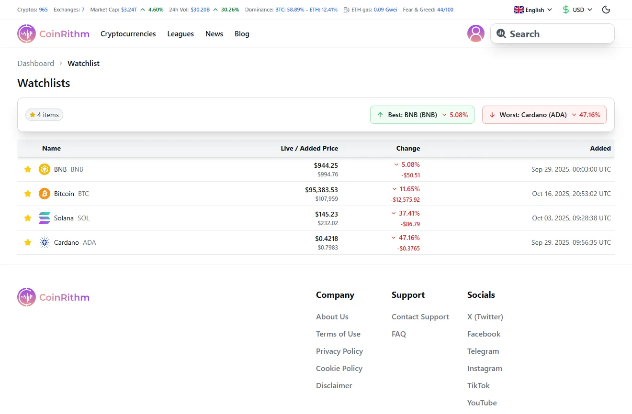Click the search magnifier icon

point(501,33)
